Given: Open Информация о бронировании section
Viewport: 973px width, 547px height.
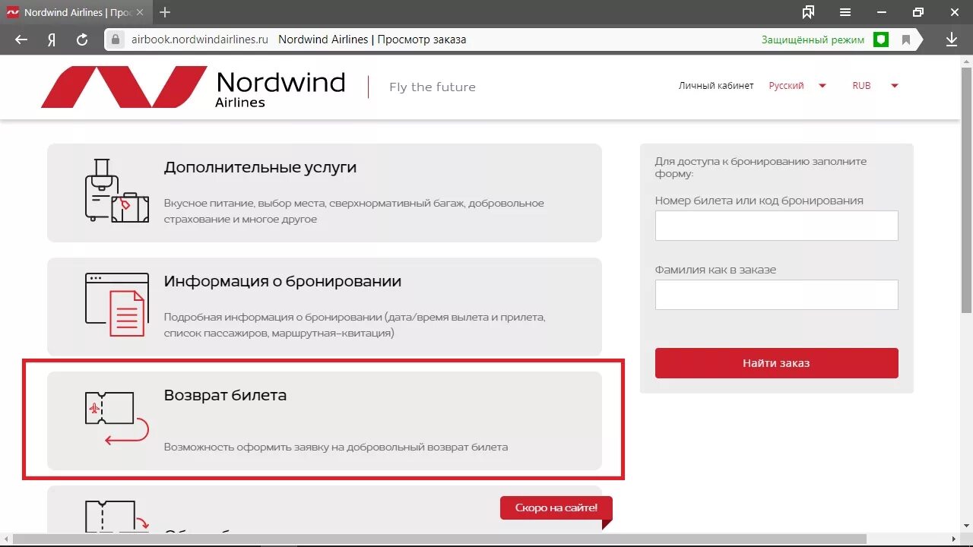Looking at the screenshot, I should tap(325, 307).
